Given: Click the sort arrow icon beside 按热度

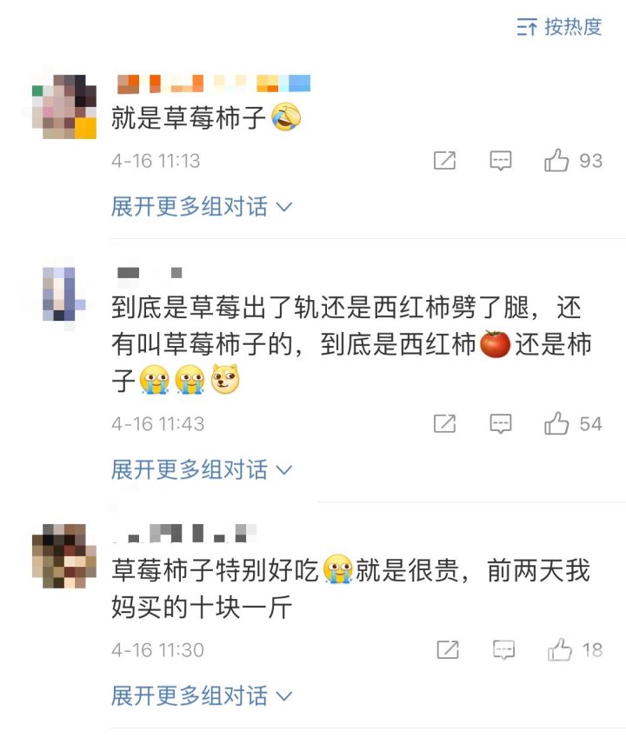Looking at the screenshot, I should click(527, 27).
